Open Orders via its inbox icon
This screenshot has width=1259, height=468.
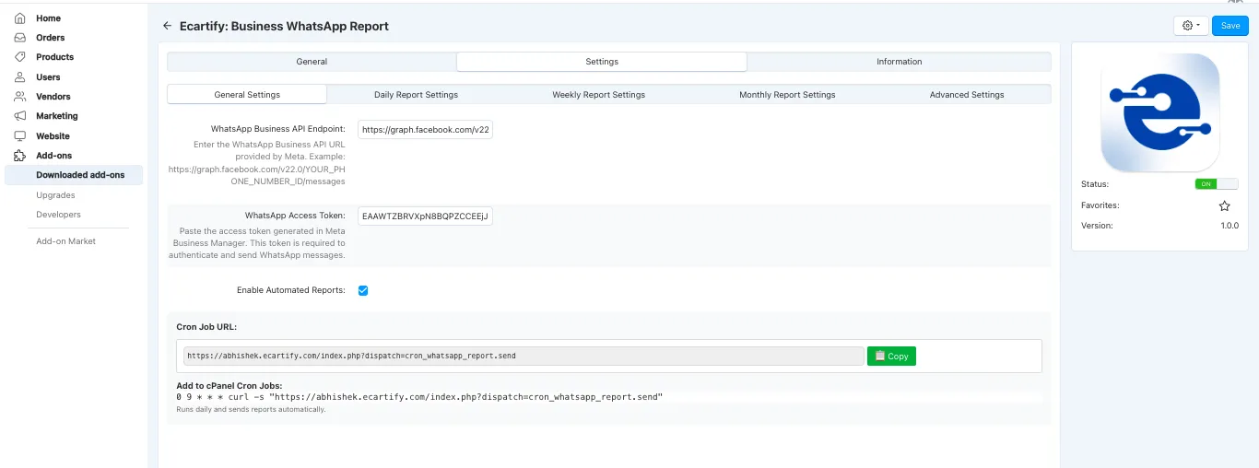click(x=19, y=38)
